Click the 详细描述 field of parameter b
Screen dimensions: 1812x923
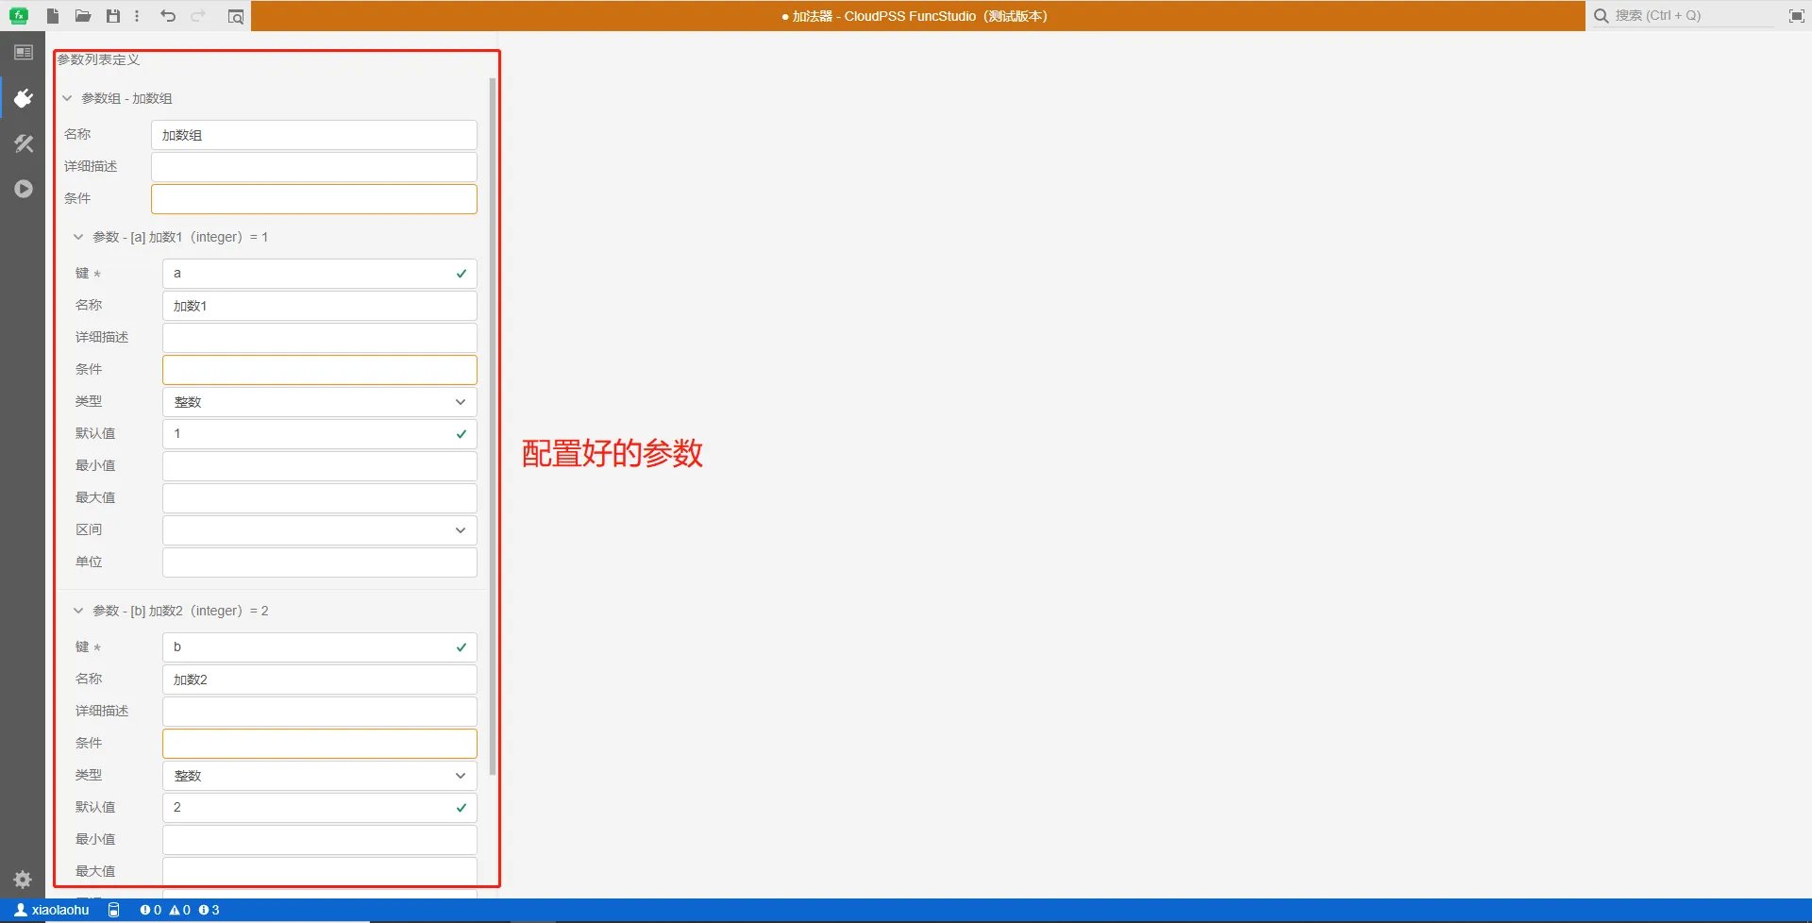point(320,712)
